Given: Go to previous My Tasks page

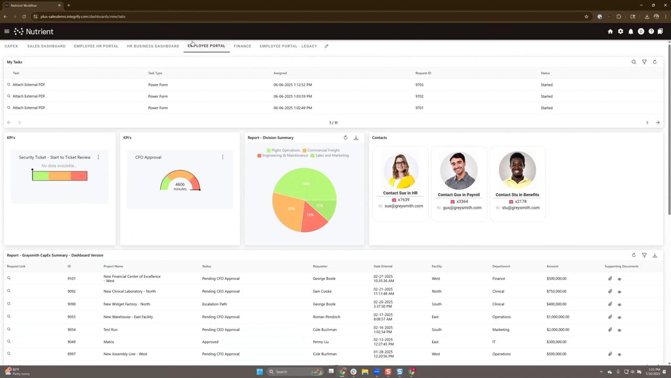Looking at the screenshot, I should pos(19,123).
